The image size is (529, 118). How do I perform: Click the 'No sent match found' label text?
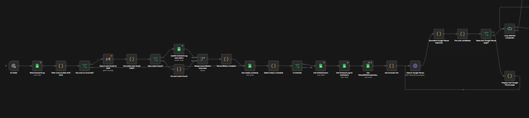point(179,76)
